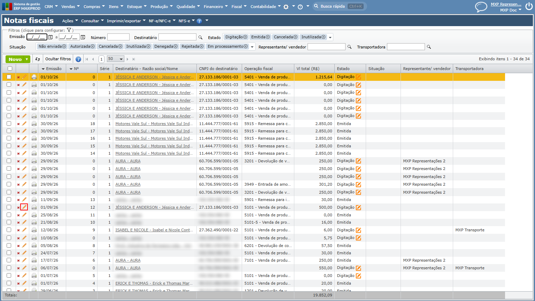This screenshot has width=535, height=301.
Task: Expand the Estado filter dropdown arrow
Action: (x=330, y=37)
